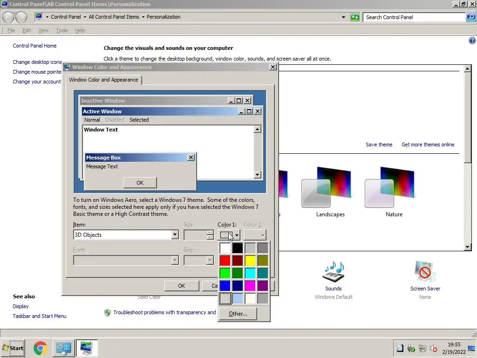Pick the cyan color swatch

(x=250, y=273)
